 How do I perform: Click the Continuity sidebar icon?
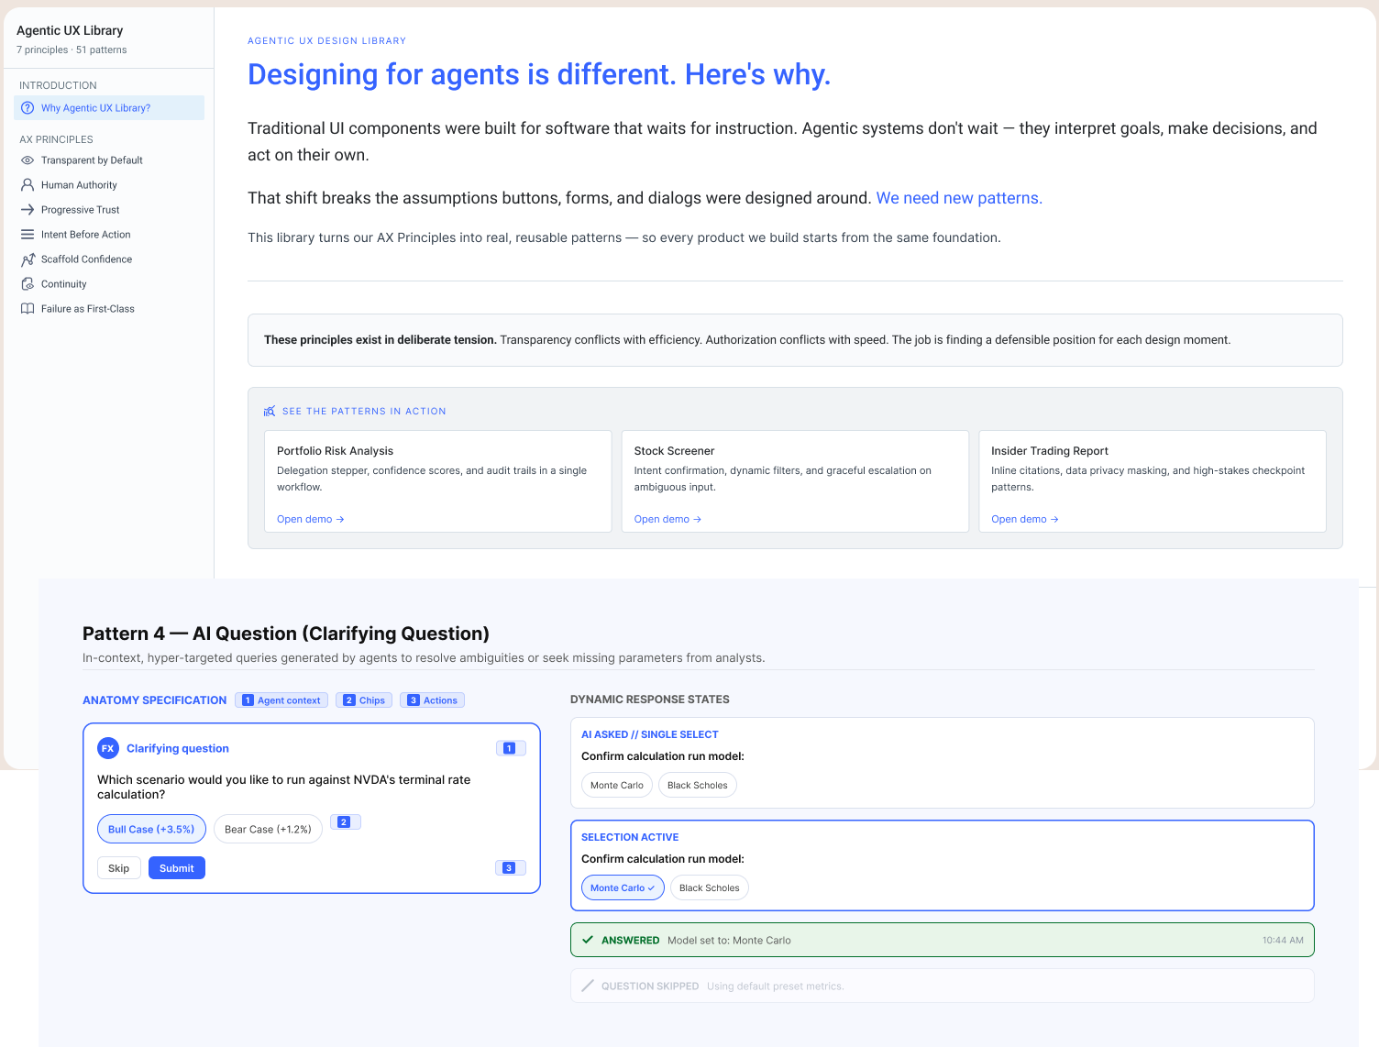(x=28, y=284)
